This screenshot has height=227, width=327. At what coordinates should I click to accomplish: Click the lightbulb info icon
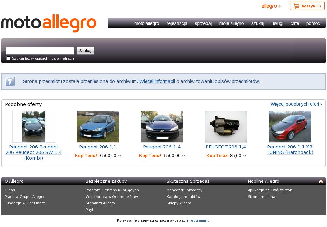(x=10, y=81)
